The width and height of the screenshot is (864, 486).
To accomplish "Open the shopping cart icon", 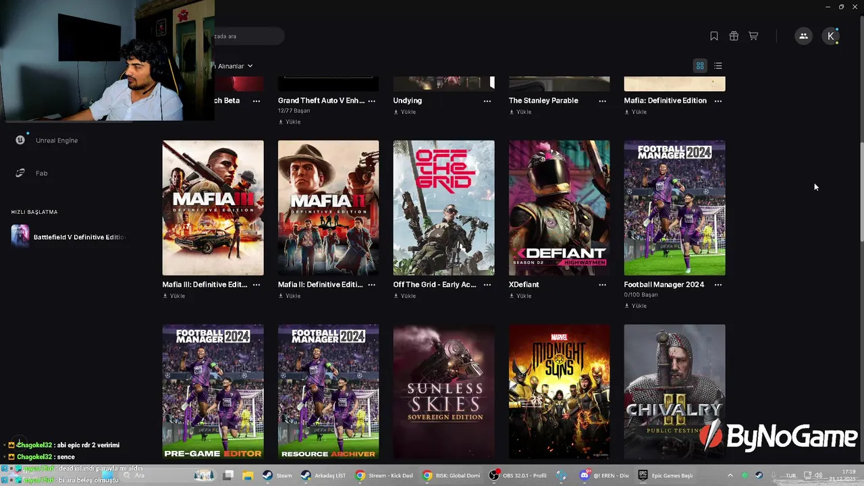I will coord(753,36).
